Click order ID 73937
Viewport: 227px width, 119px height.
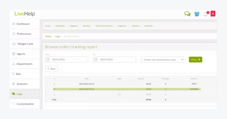tap(194, 84)
